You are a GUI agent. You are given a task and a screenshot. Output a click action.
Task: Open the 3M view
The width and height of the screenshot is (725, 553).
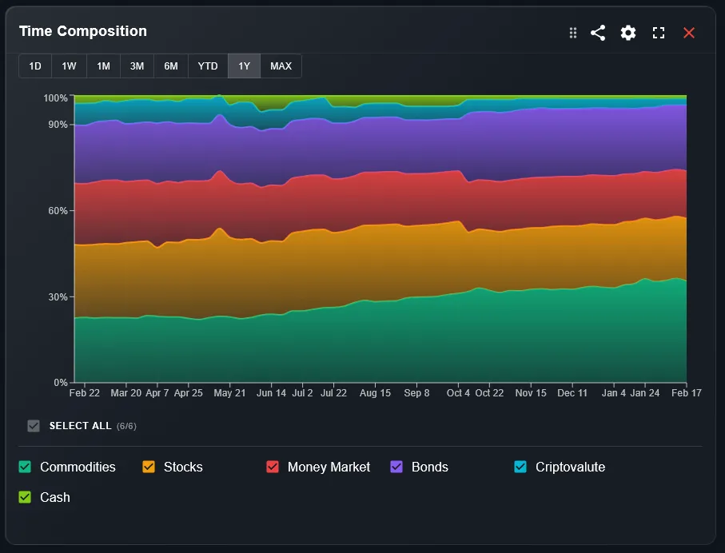tap(137, 66)
